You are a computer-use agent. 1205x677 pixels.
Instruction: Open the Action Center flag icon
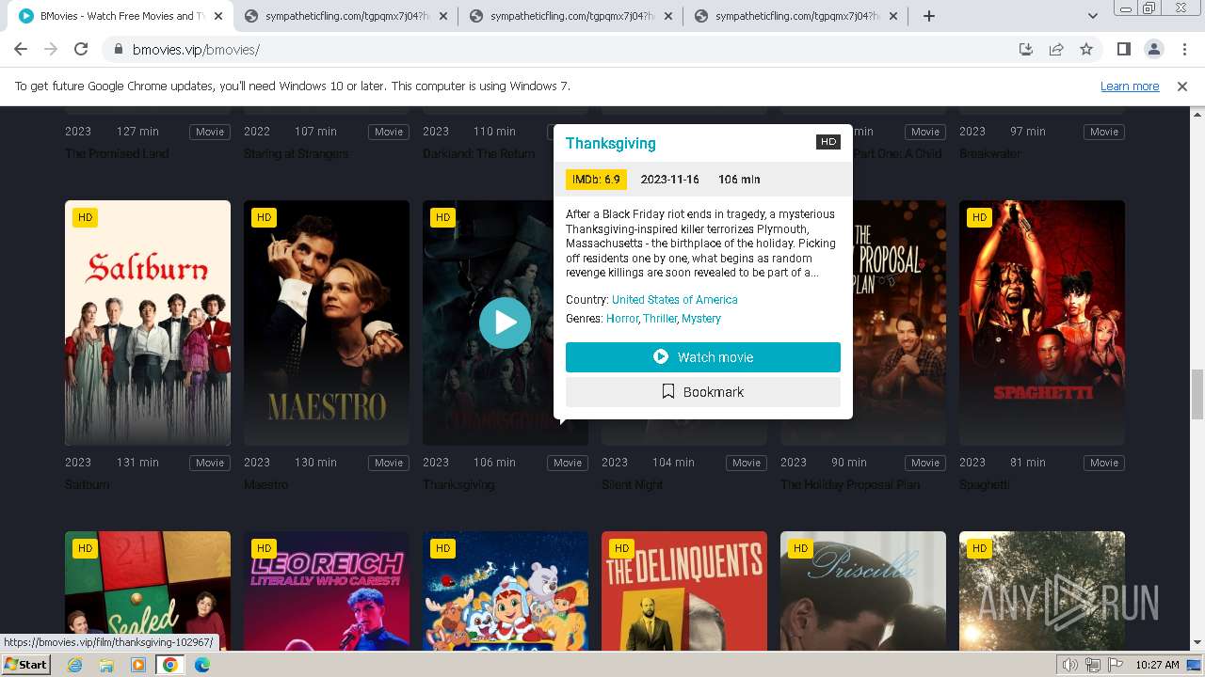pos(1115,665)
